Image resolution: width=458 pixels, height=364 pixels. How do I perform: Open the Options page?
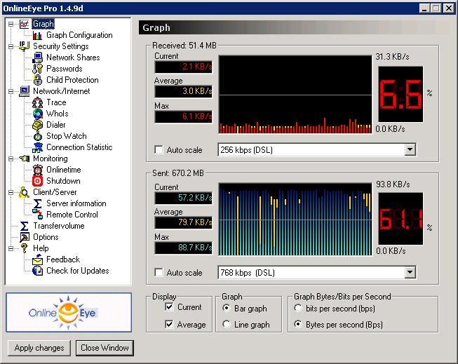point(46,237)
